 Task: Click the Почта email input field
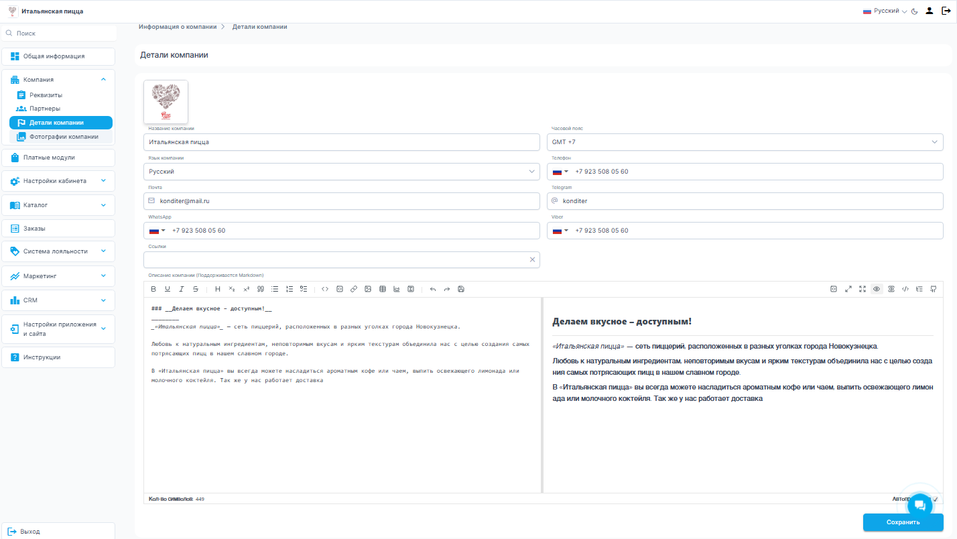[345, 201]
